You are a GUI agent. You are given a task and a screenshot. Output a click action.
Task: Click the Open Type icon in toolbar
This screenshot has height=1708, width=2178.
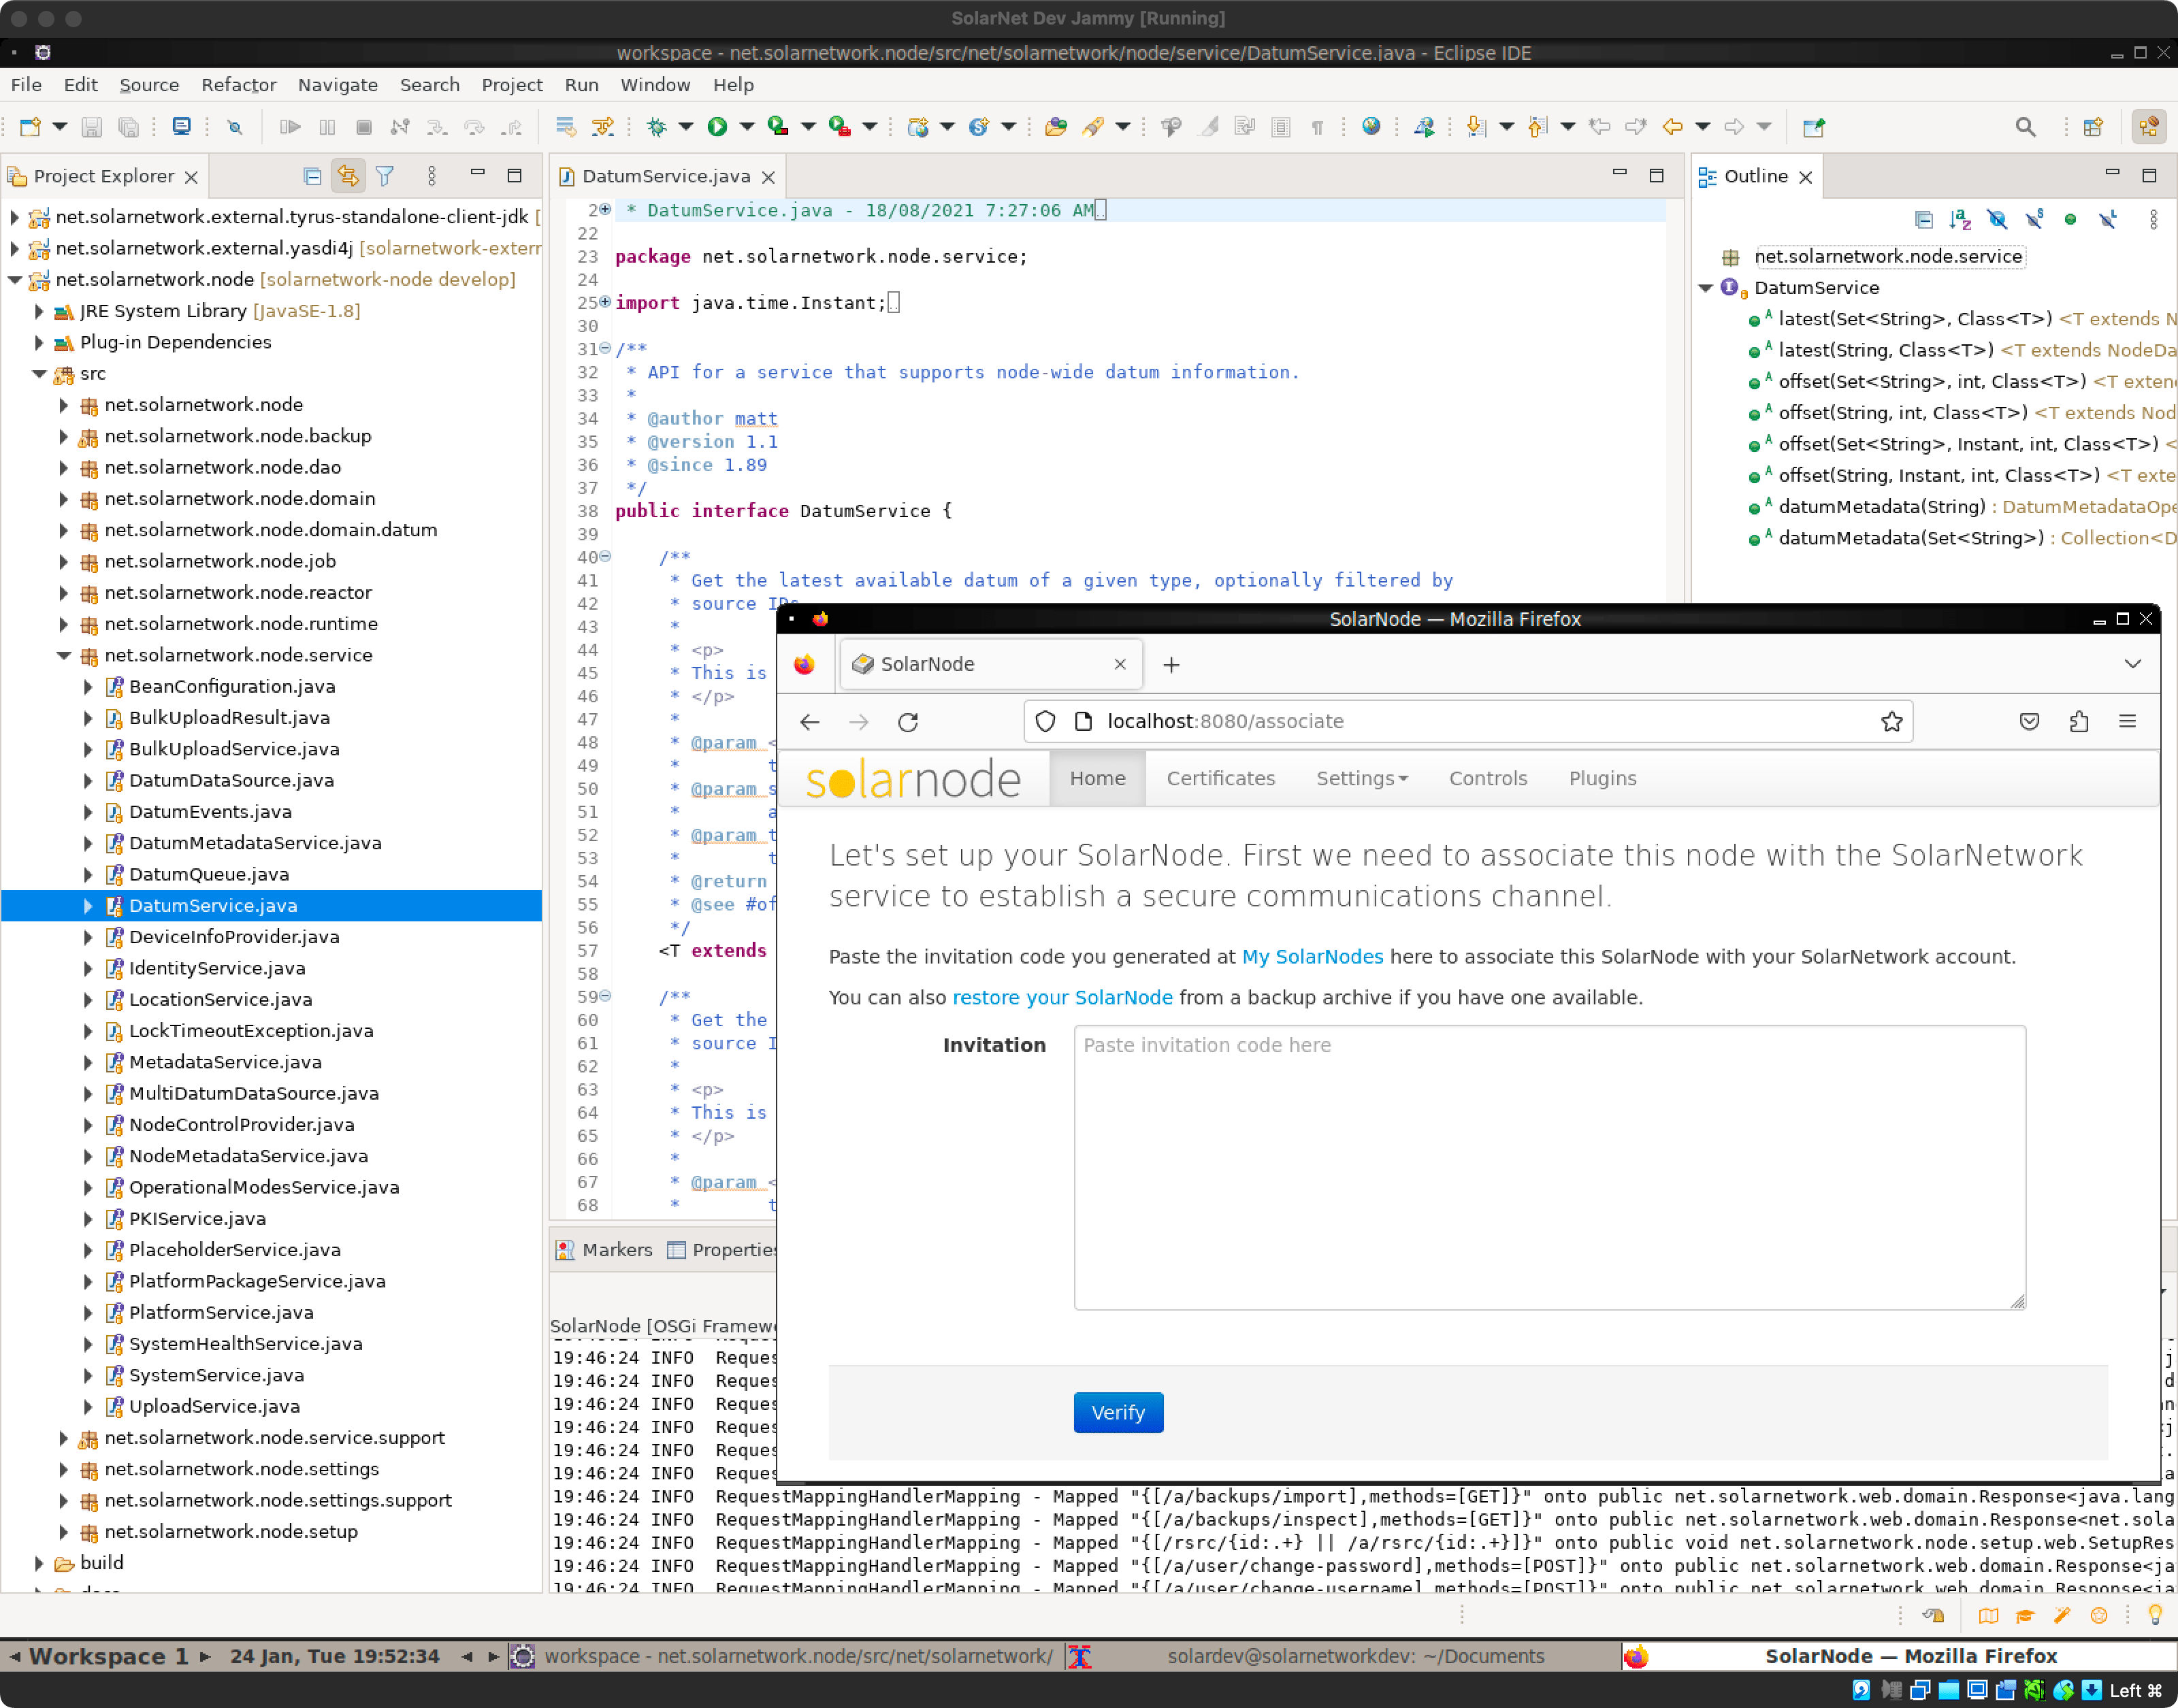click(x=1055, y=127)
